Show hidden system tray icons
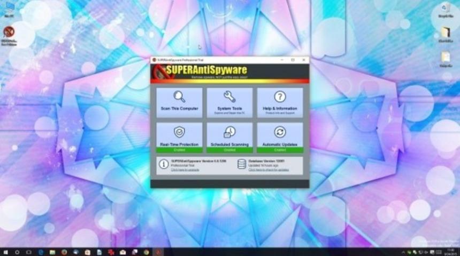Screen dimensions: 460x256 (x=403, y=252)
